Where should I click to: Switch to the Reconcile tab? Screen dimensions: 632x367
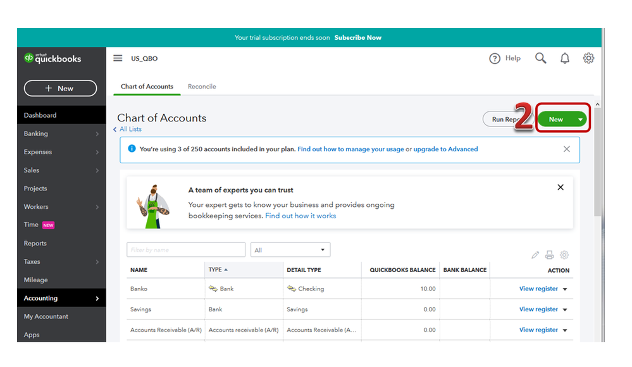(x=202, y=86)
